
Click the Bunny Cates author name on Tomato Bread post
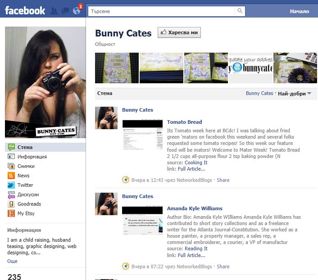[137, 110]
